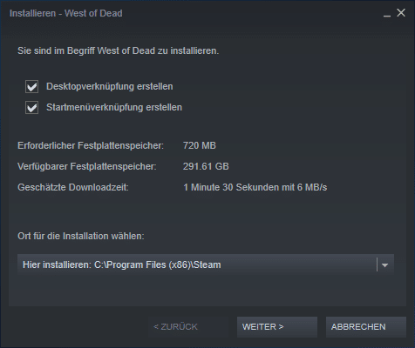The width and height of the screenshot is (415, 348).
Task: Click the Startmenüverknüpfung erstellen label text
Action: (x=114, y=107)
